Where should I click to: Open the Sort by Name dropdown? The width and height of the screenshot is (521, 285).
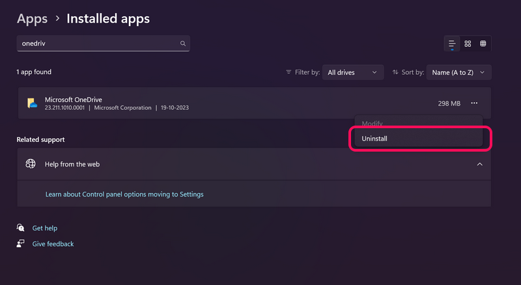[x=461, y=72]
